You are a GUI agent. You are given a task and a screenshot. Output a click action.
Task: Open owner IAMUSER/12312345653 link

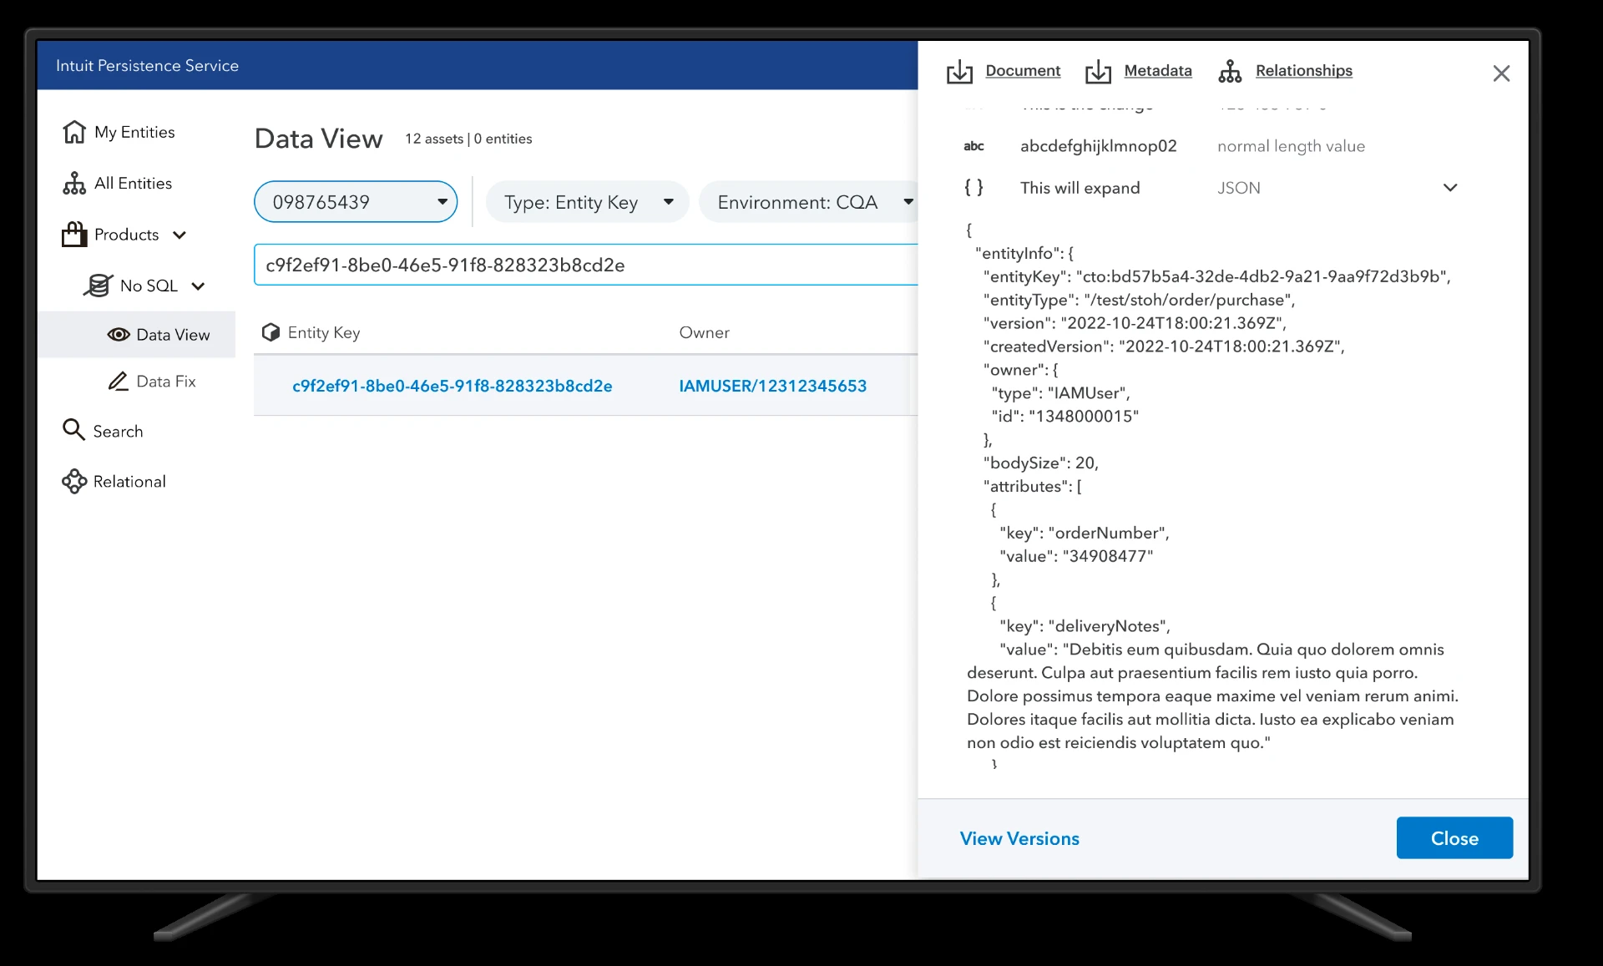772,386
